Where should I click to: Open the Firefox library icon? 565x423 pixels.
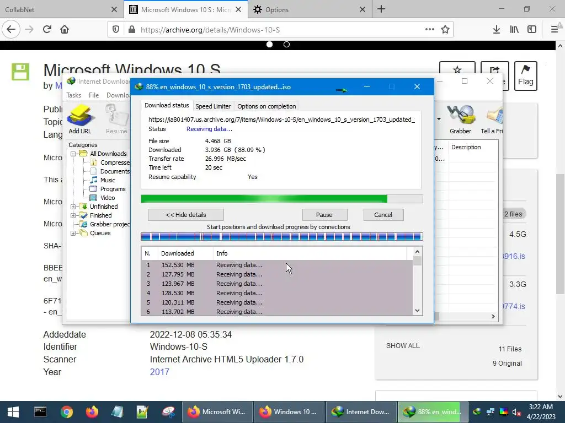(x=514, y=30)
